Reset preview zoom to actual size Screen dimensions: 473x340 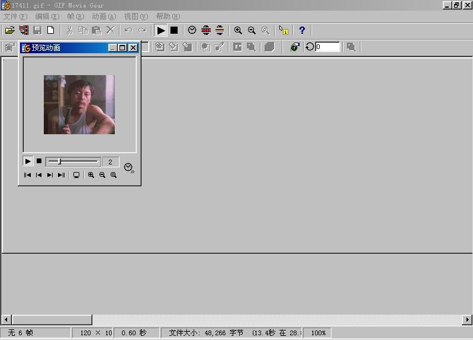[x=114, y=175]
